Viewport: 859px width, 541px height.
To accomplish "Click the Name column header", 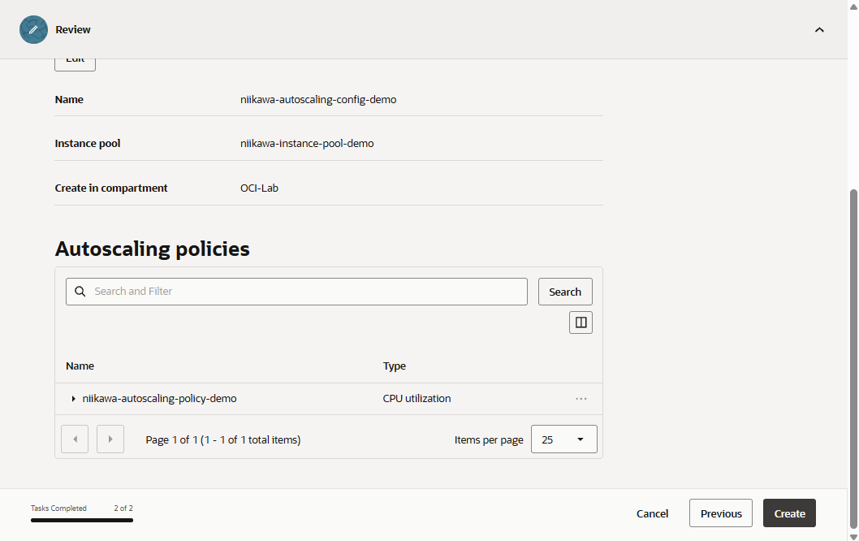I will 80,366.
